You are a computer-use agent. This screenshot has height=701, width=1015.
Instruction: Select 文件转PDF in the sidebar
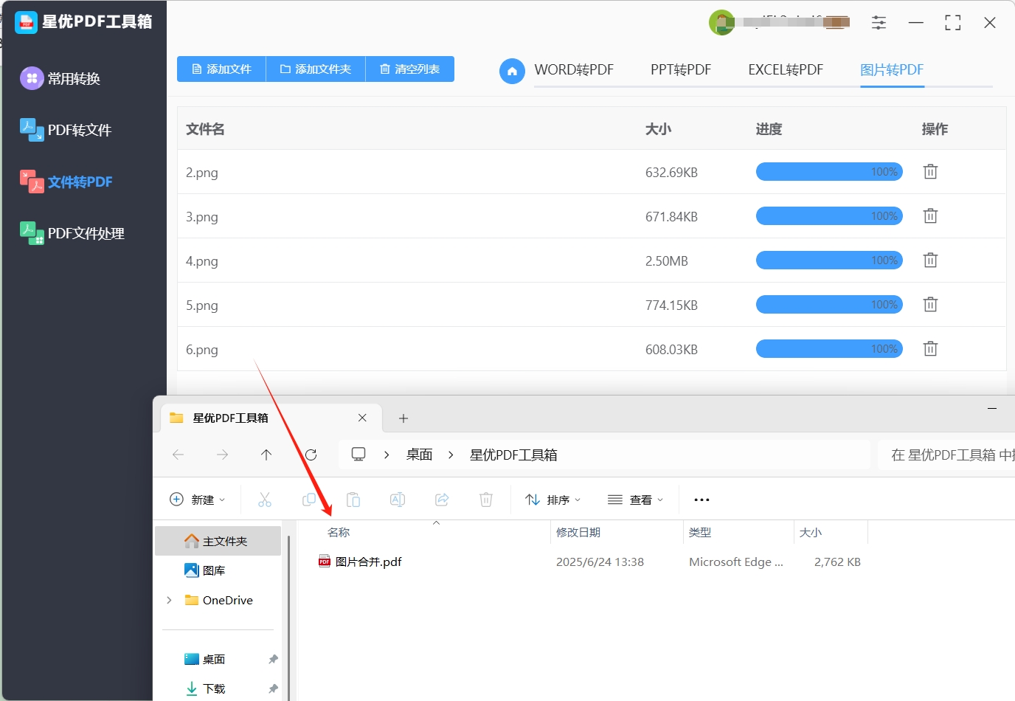(x=66, y=182)
